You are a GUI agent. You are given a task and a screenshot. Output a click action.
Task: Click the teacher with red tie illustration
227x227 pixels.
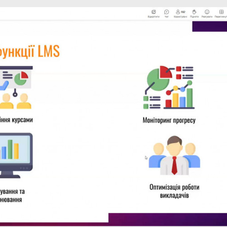pyautogui.click(x=174, y=155)
